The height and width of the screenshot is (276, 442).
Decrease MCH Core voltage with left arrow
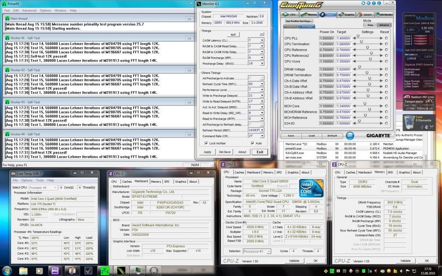point(354,106)
